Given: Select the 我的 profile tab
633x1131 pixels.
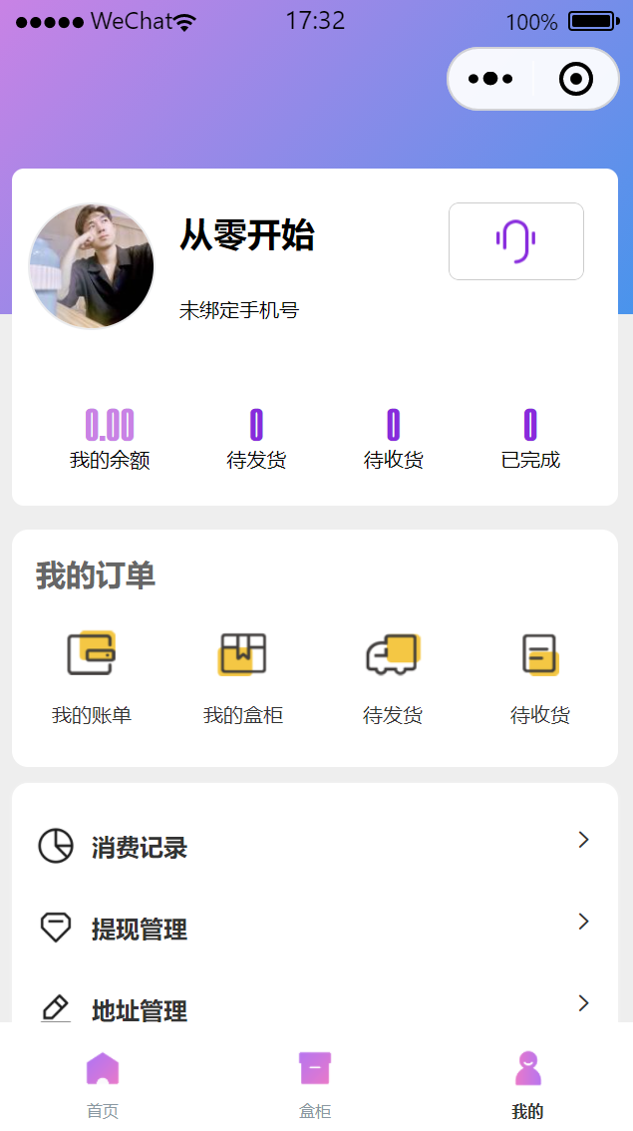Looking at the screenshot, I should 527,1082.
